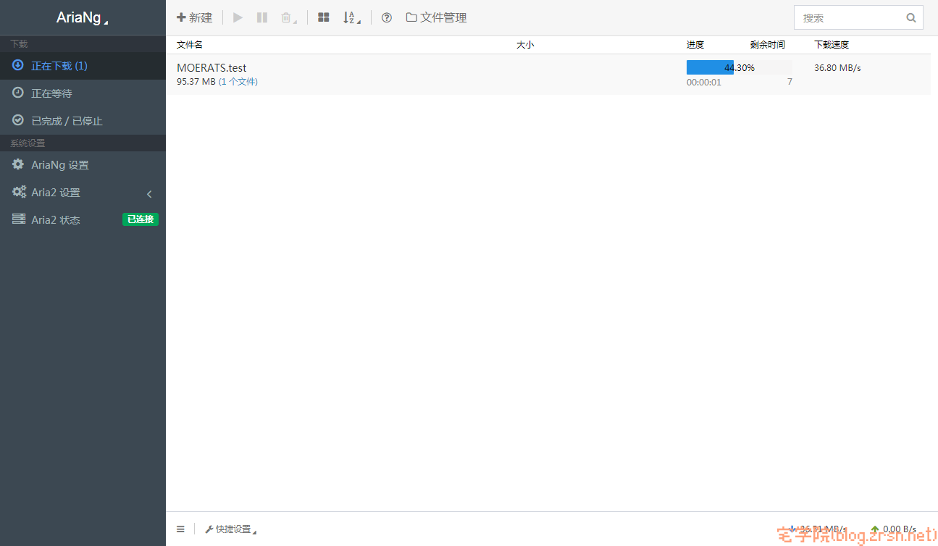Select all tasks with grid icon
The height and width of the screenshot is (546, 938).
click(324, 17)
